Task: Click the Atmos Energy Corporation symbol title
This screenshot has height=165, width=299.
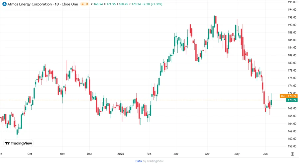Action: pos(30,4)
